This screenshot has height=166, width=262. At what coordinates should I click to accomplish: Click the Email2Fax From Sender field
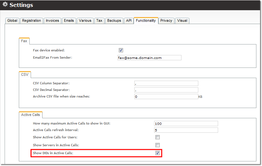[x=149, y=58]
